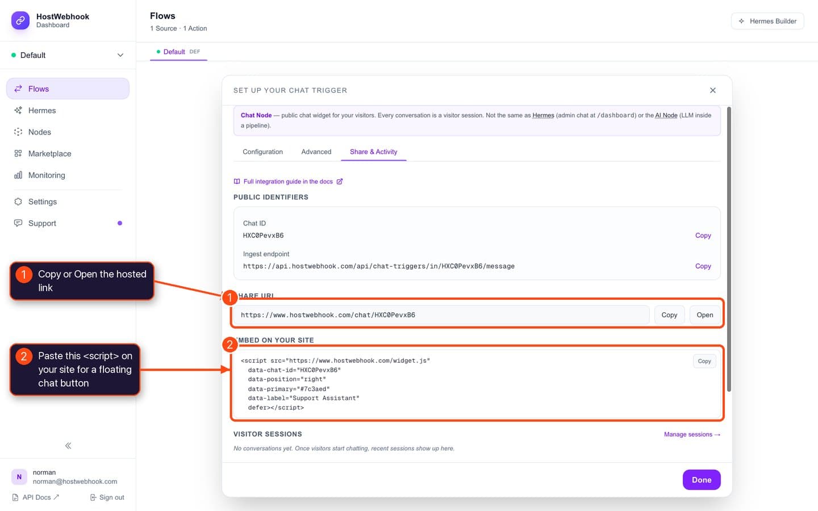The image size is (818, 511).
Task: Copy the embed script snippet
Action: (x=704, y=361)
